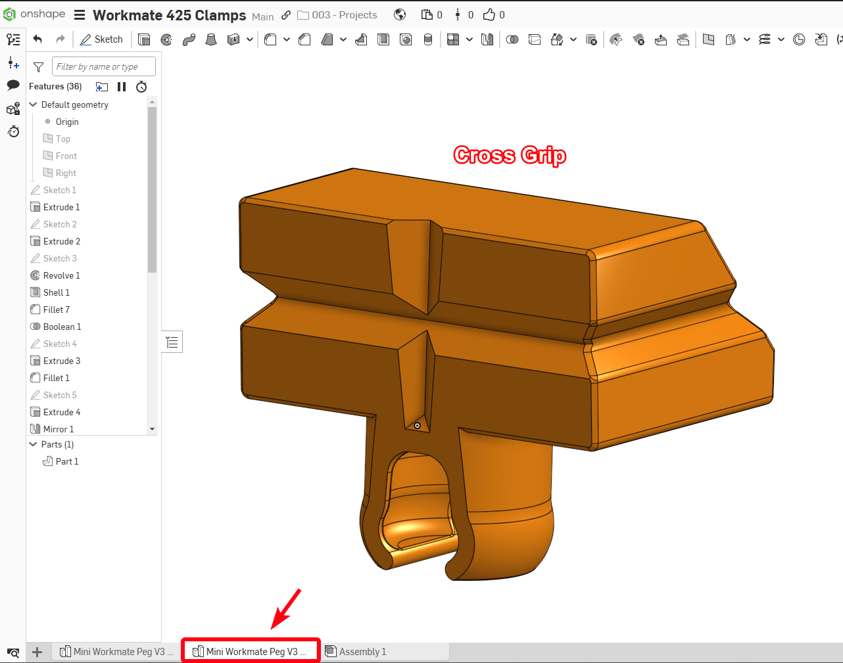
Task: Select the Helix tool in the toolbar
Action: pos(765,39)
